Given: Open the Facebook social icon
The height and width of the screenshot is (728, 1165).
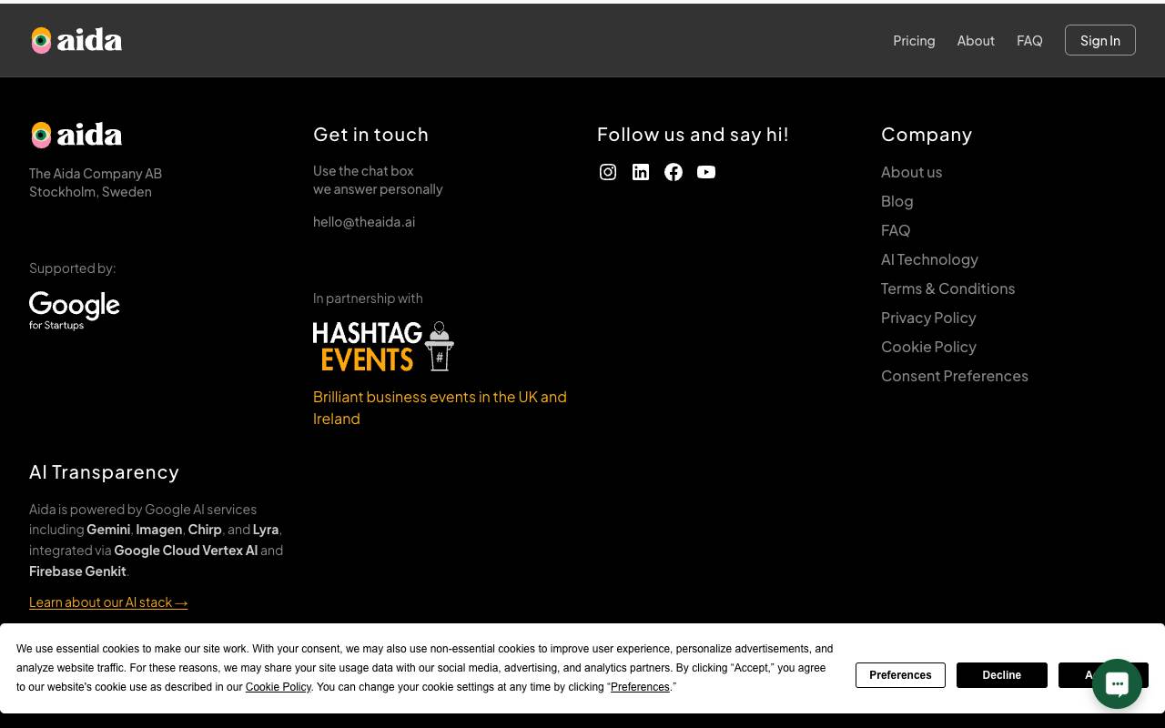Looking at the screenshot, I should (674, 172).
